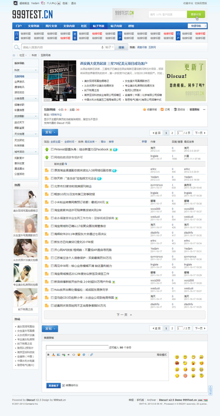Click the Discuz 更新了 banner ad

(x=185, y=81)
